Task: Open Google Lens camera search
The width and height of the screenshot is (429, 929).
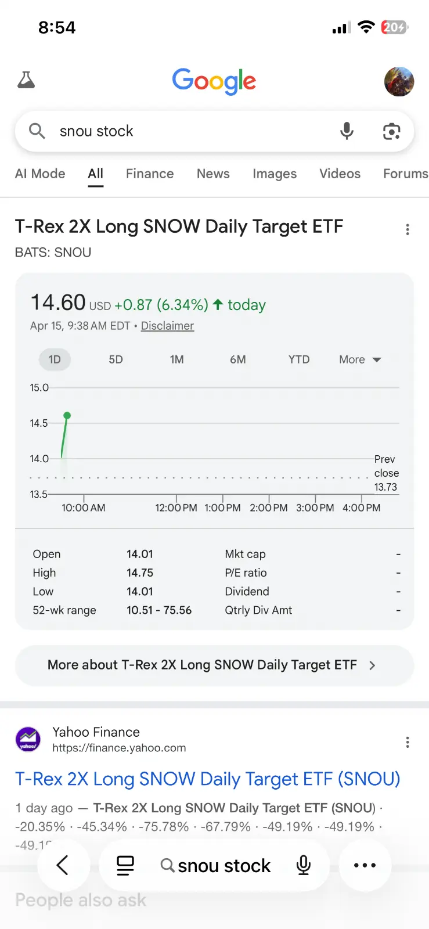Action: (392, 132)
